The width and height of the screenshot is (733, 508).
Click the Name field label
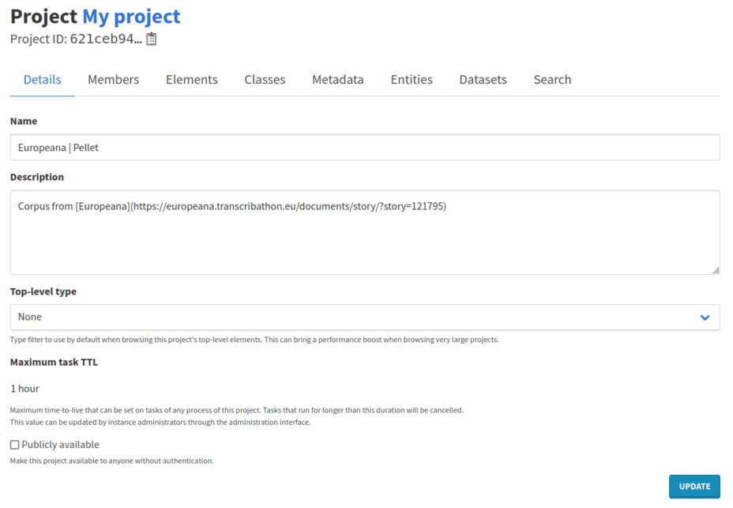click(24, 121)
